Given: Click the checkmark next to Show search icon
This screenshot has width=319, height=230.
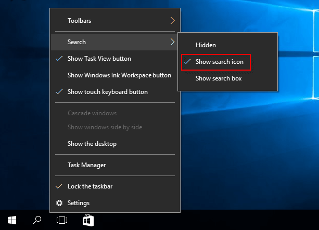Looking at the screenshot, I should pyautogui.click(x=186, y=62).
